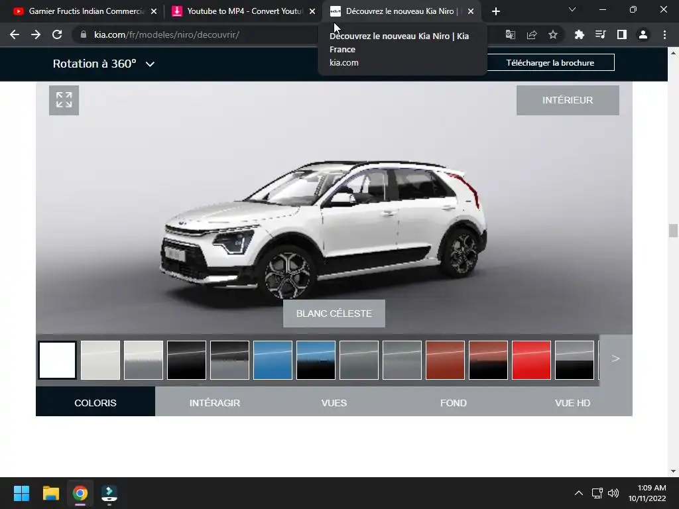Select the solid dark red swatch
Viewport: 679px width, 509px height.
445,360
